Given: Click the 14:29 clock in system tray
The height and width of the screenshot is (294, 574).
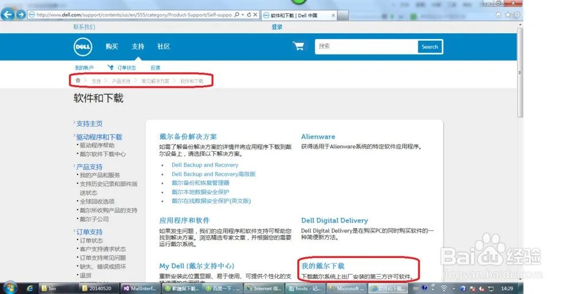Looking at the screenshot, I should coord(507,288).
